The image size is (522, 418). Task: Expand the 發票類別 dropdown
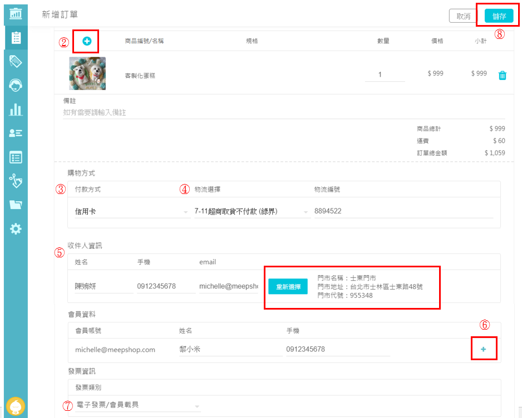click(137, 406)
